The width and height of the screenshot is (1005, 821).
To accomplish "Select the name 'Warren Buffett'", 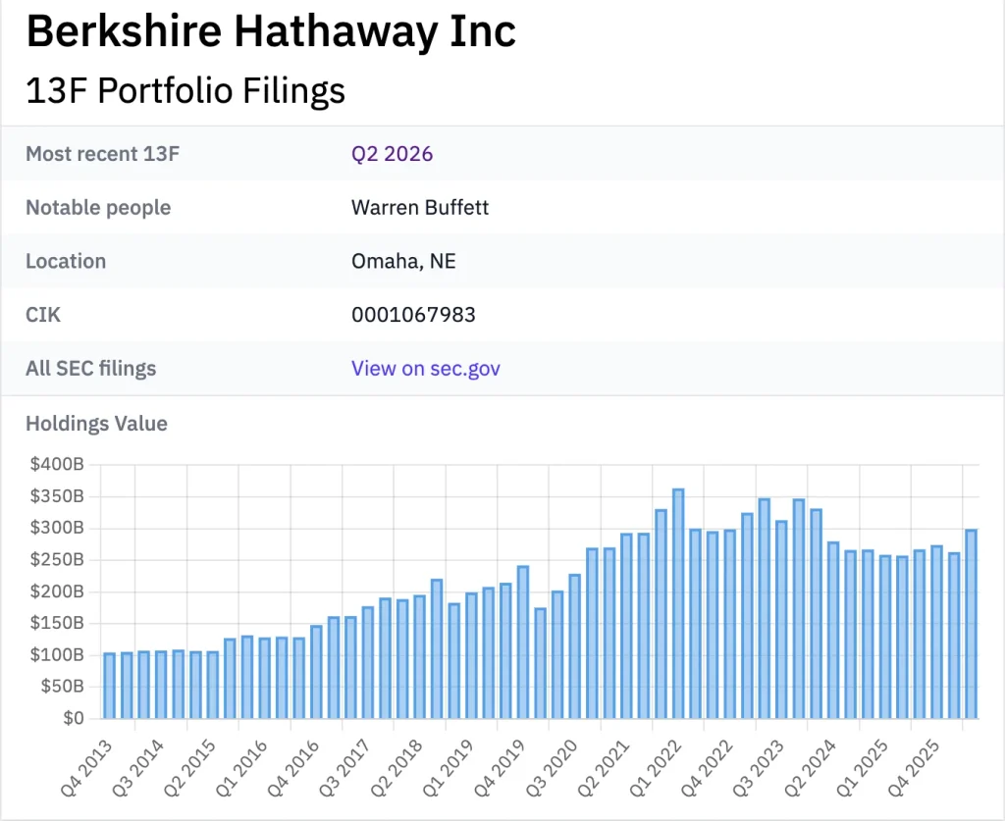I will 420,208.
